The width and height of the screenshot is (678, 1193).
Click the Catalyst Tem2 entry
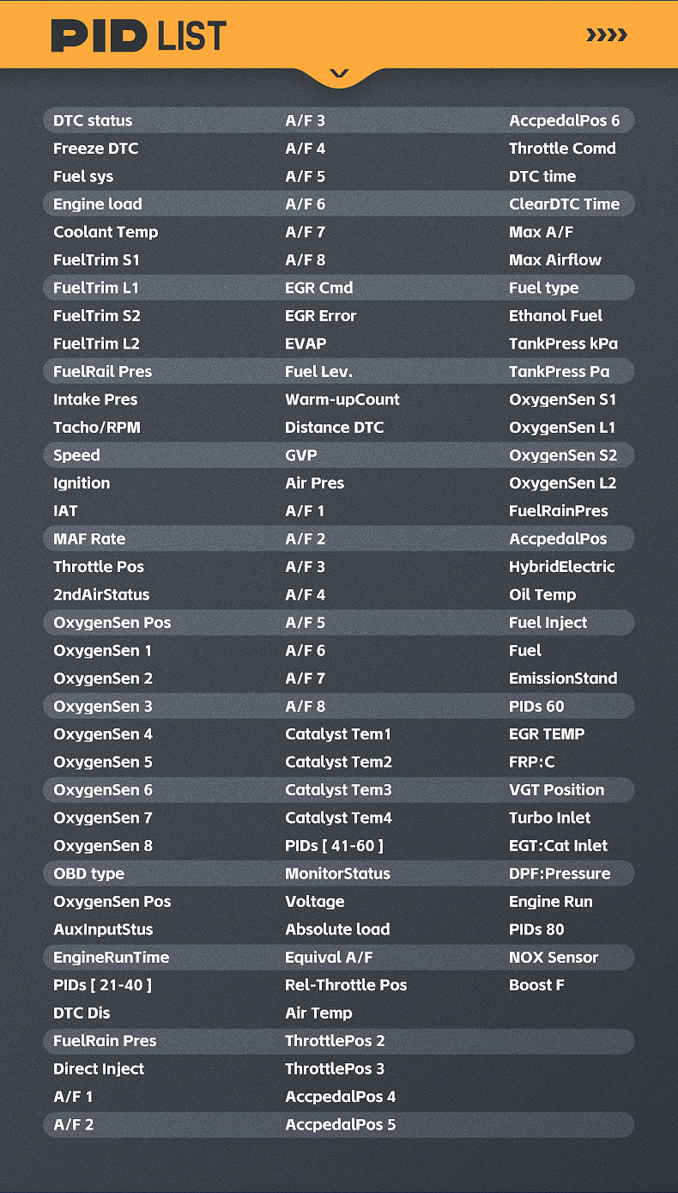pyautogui.click(x=338, y=763)
